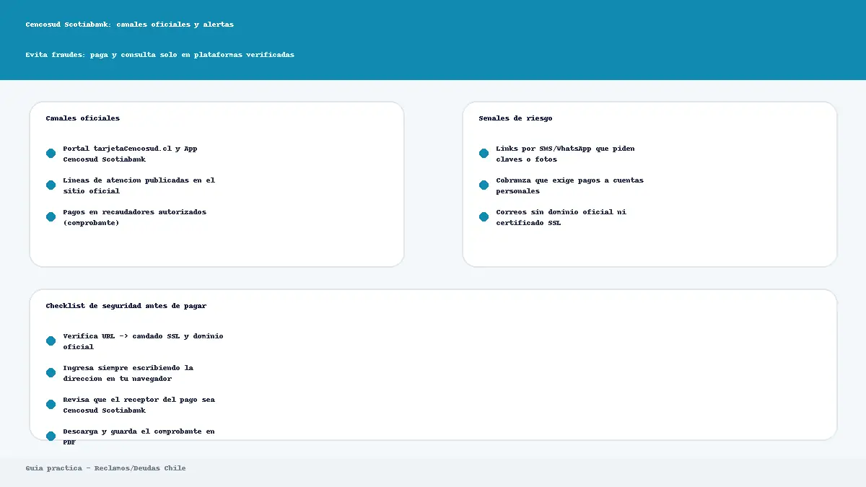Click the bullet beside Correos sin dominio oficial
This screenshot has width=866, height=487.
484,217
